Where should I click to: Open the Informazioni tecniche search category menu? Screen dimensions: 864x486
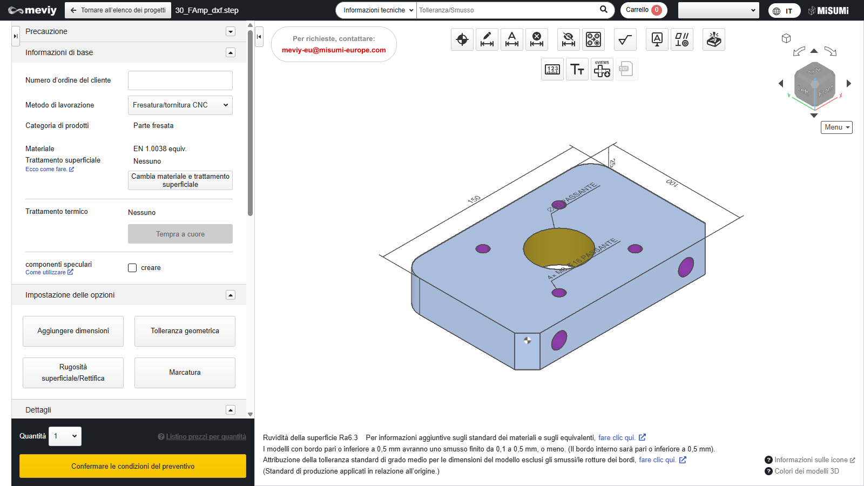pyautogui.click(x=377, y=10)
